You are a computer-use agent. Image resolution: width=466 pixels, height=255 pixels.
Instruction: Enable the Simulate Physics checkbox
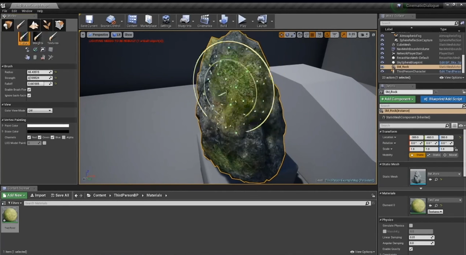[x=411, y=226]
